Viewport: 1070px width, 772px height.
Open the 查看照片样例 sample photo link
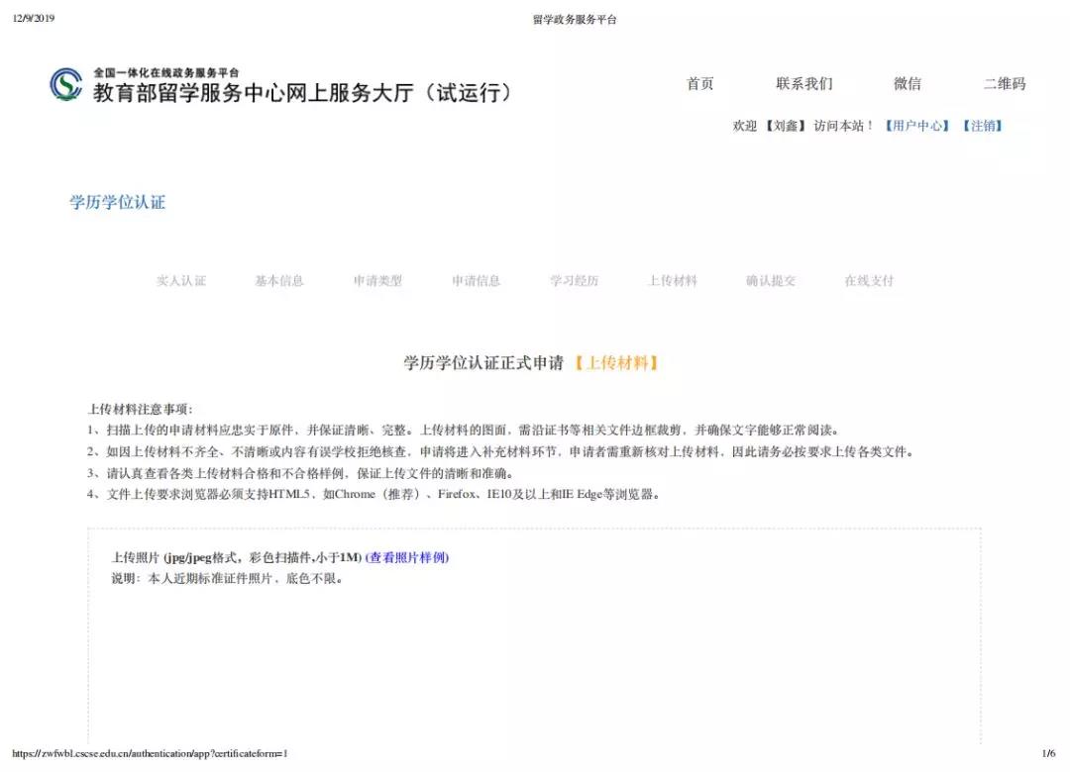(x=407, y=557)
